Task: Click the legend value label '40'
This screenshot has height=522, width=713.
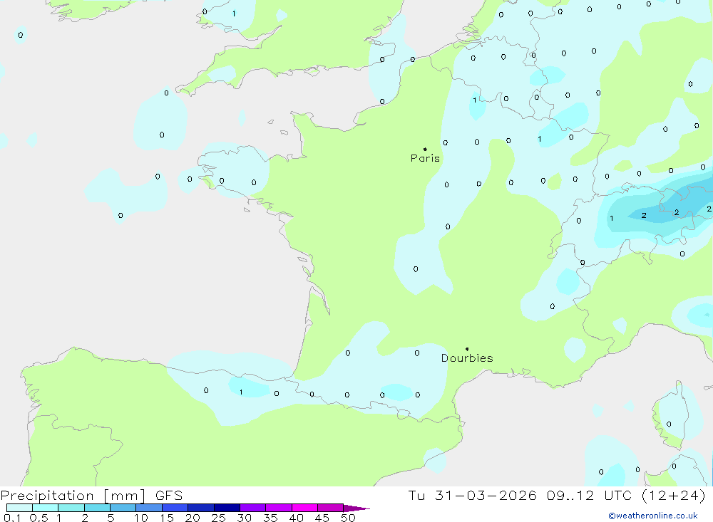Action: tap(297, 518)
